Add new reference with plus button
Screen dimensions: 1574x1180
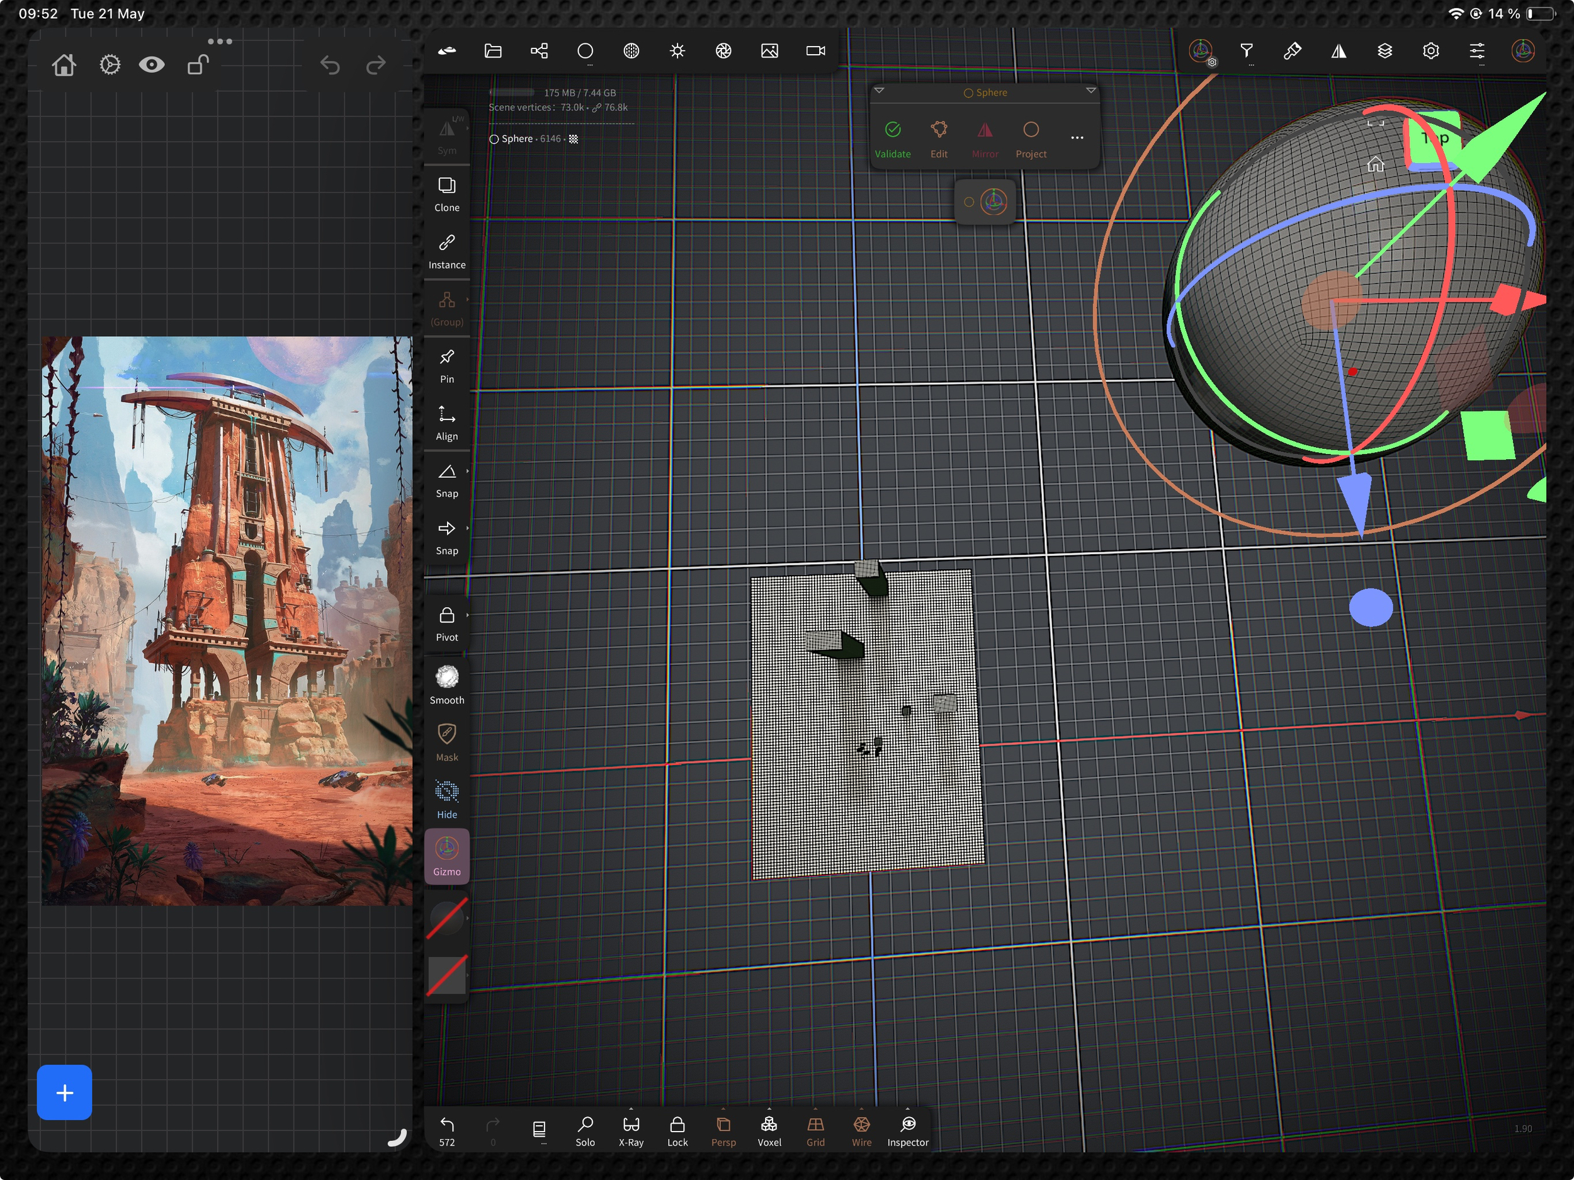pos(65,1092)
